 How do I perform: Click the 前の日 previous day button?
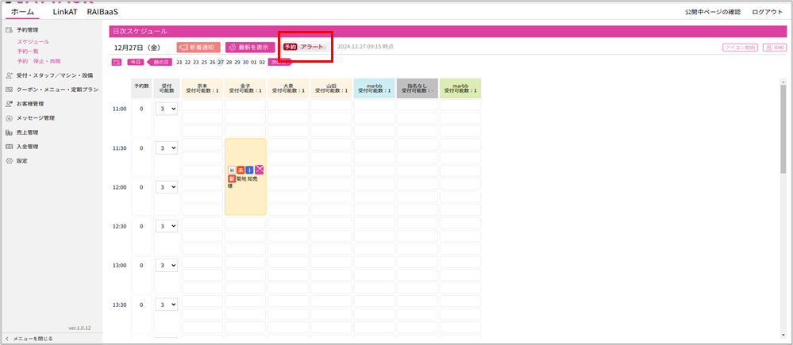pos(161,62)
